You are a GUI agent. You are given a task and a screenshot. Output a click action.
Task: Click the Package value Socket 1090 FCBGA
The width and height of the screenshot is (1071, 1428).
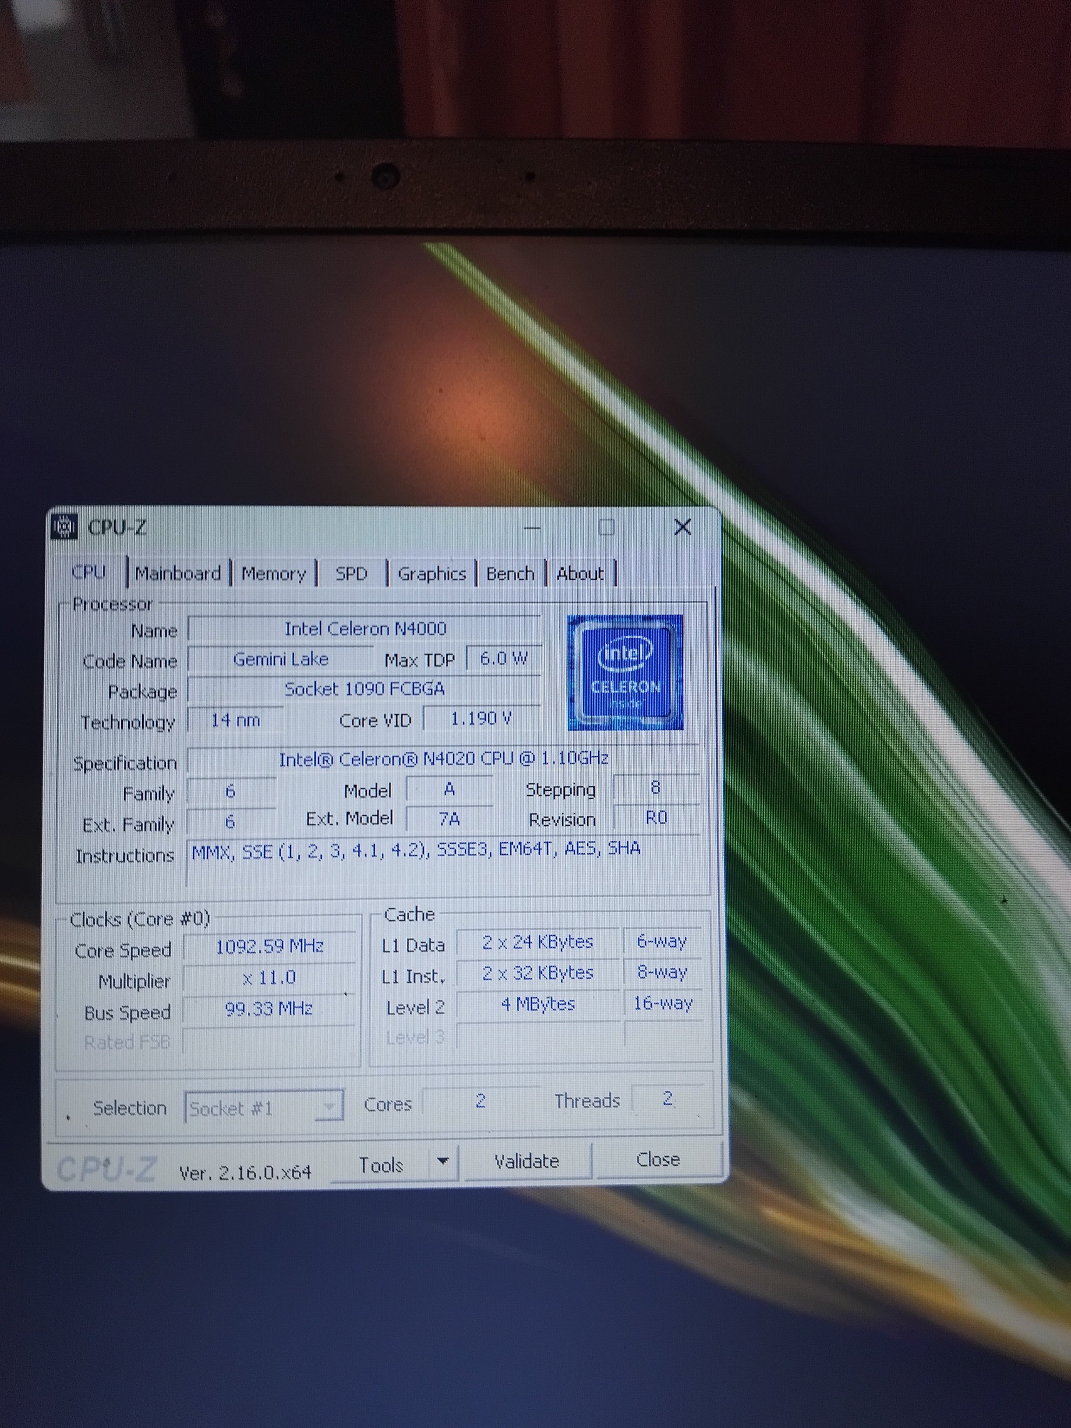click(365, 689)
